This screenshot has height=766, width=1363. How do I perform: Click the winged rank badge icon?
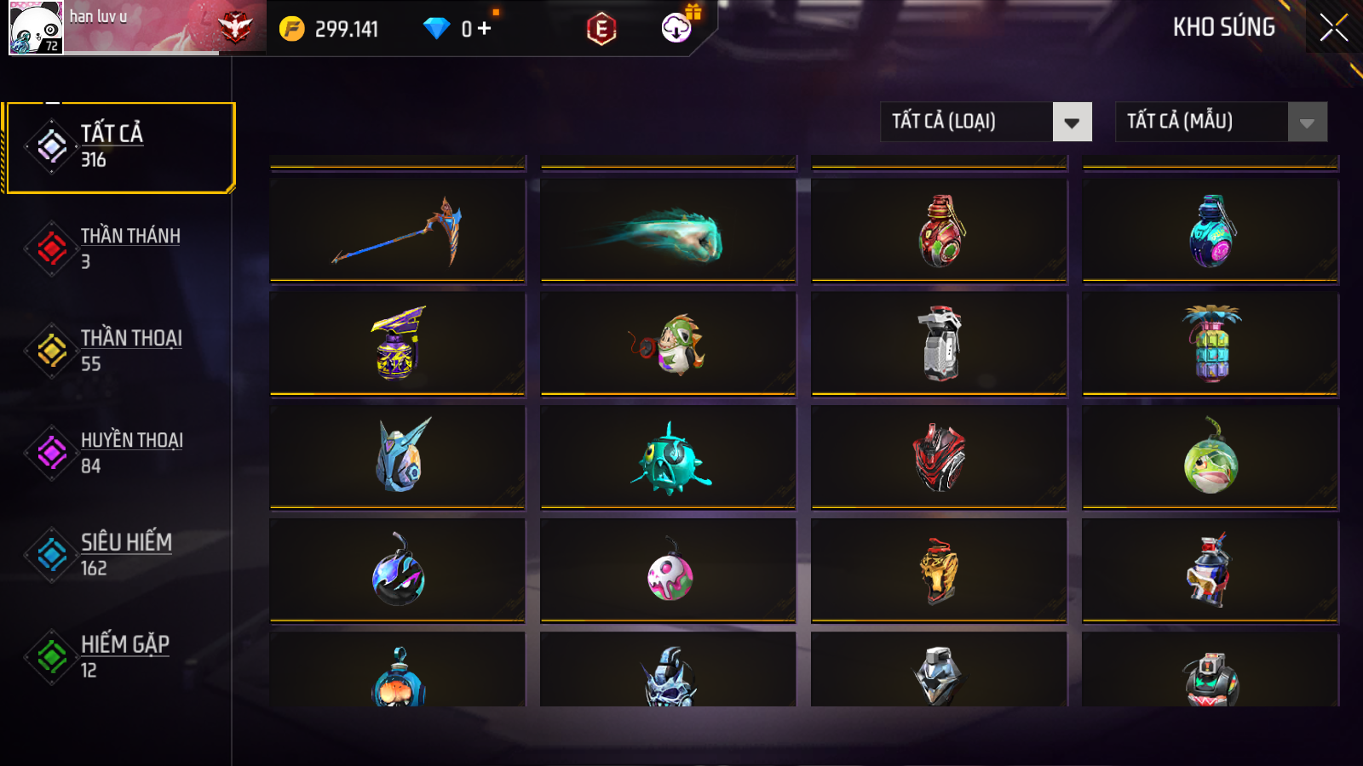click(x=235, y=27)
